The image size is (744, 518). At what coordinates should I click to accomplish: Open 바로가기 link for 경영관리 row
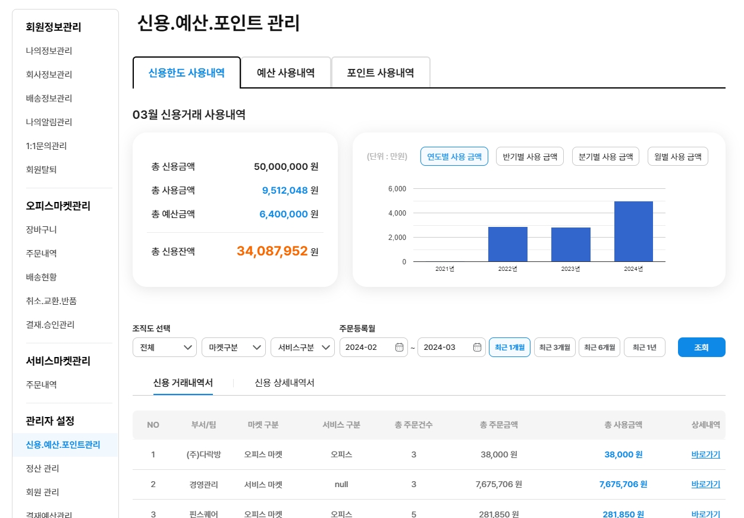705,484
